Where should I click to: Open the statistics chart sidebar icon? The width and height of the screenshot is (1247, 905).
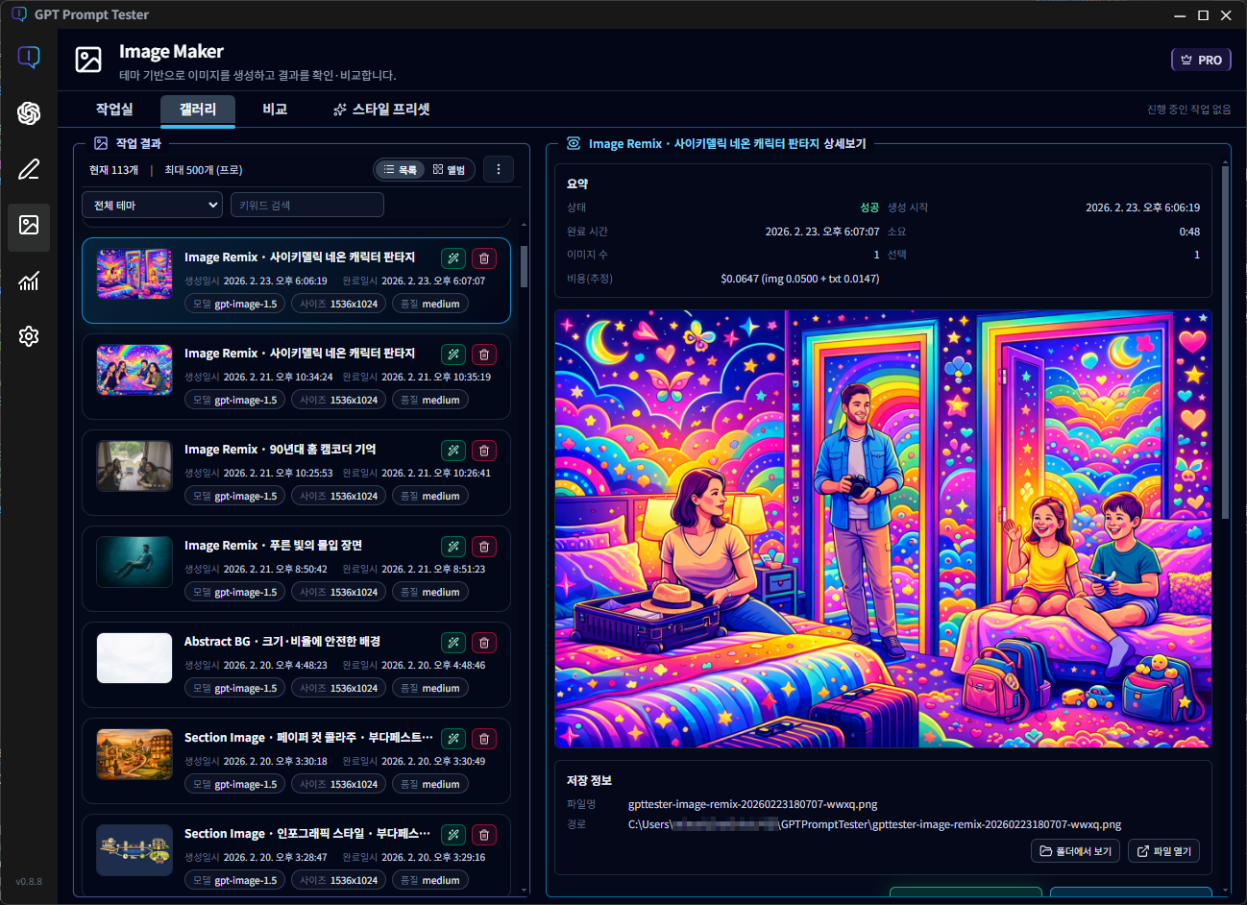tap(29, 281)
